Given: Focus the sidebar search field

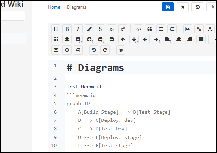Looking at the screenshot, I should (x=12, y=16).
